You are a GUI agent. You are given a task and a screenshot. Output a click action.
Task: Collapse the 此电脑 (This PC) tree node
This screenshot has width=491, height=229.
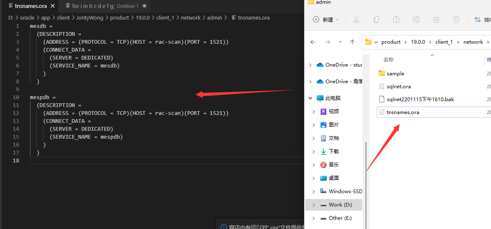310,98
